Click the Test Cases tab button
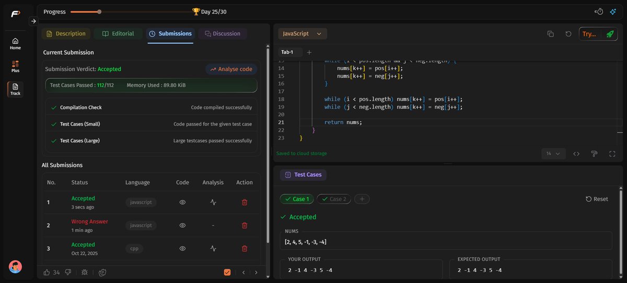 click(303, 175)
